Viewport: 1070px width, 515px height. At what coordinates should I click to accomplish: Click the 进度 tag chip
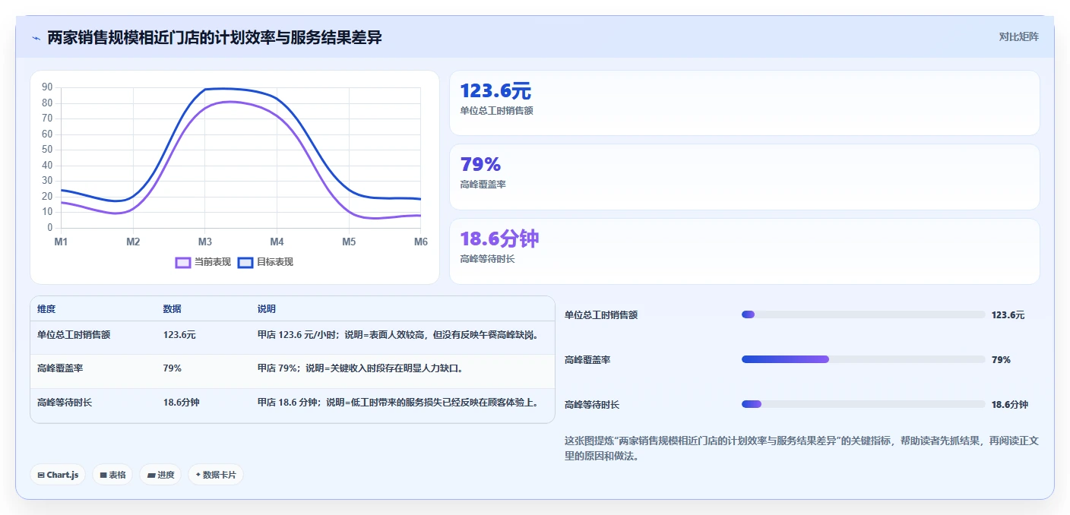pyautogui.click(x=160, y=475)
